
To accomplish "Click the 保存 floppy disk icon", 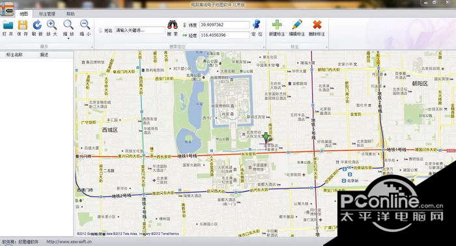I will point(22,25).
